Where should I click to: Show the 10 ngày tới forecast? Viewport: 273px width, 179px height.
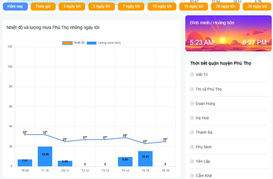pyautogui.click(x=162, y=6)
